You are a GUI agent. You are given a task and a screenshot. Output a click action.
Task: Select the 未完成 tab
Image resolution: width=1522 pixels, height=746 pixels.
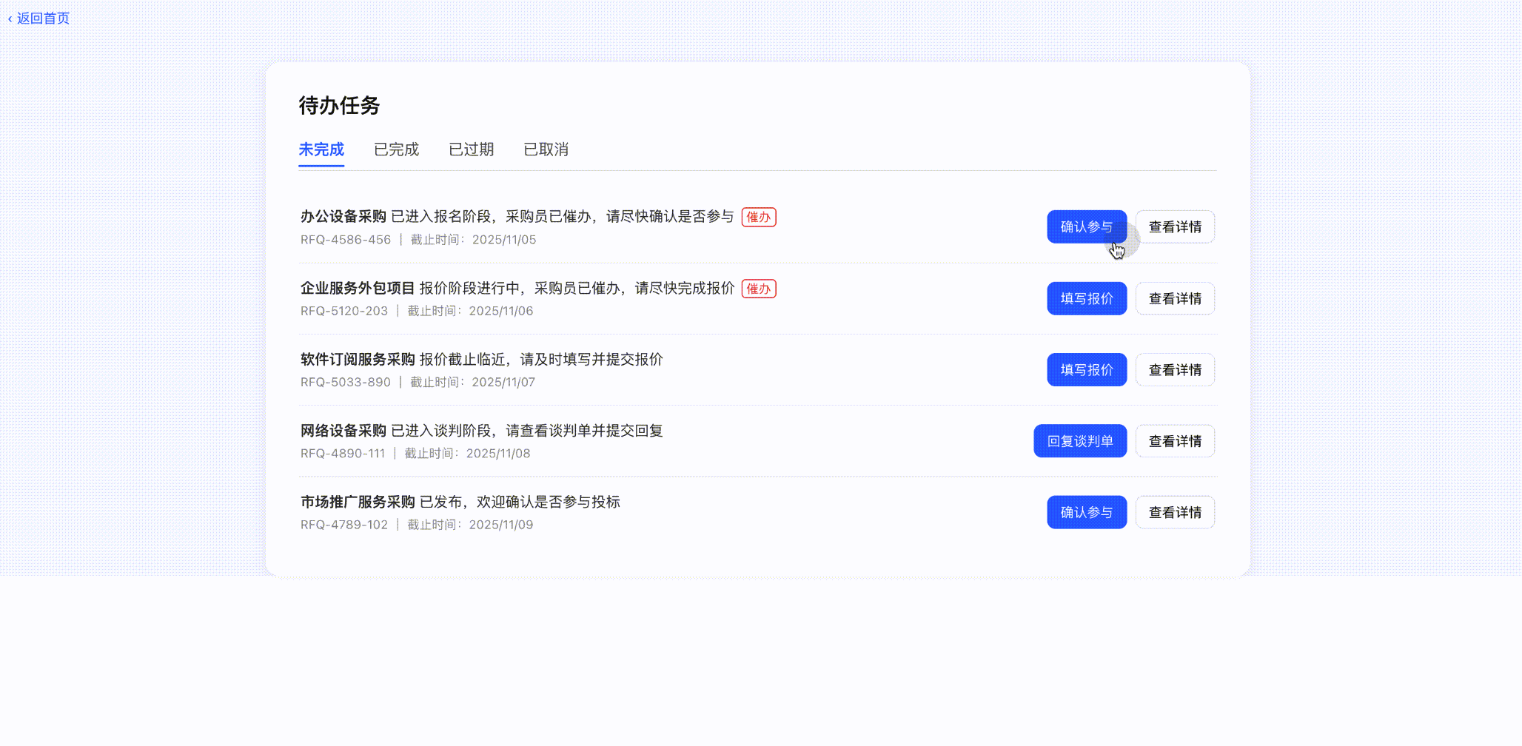tap(321, 149)
